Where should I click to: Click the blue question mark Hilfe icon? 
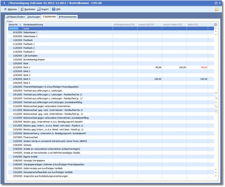tap(53, 9)
